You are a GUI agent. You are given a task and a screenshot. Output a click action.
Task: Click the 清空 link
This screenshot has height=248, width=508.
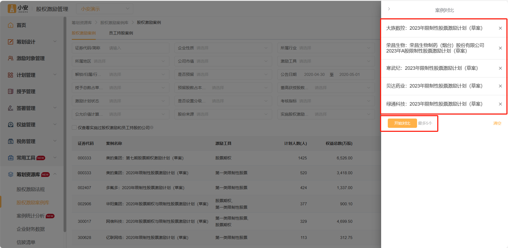(x=497, y=123)
